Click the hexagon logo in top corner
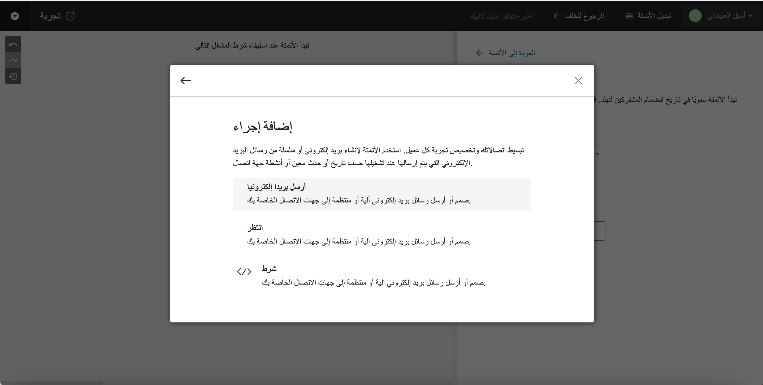The height and width of the screenshot is (385, 763). click(15, 16)
